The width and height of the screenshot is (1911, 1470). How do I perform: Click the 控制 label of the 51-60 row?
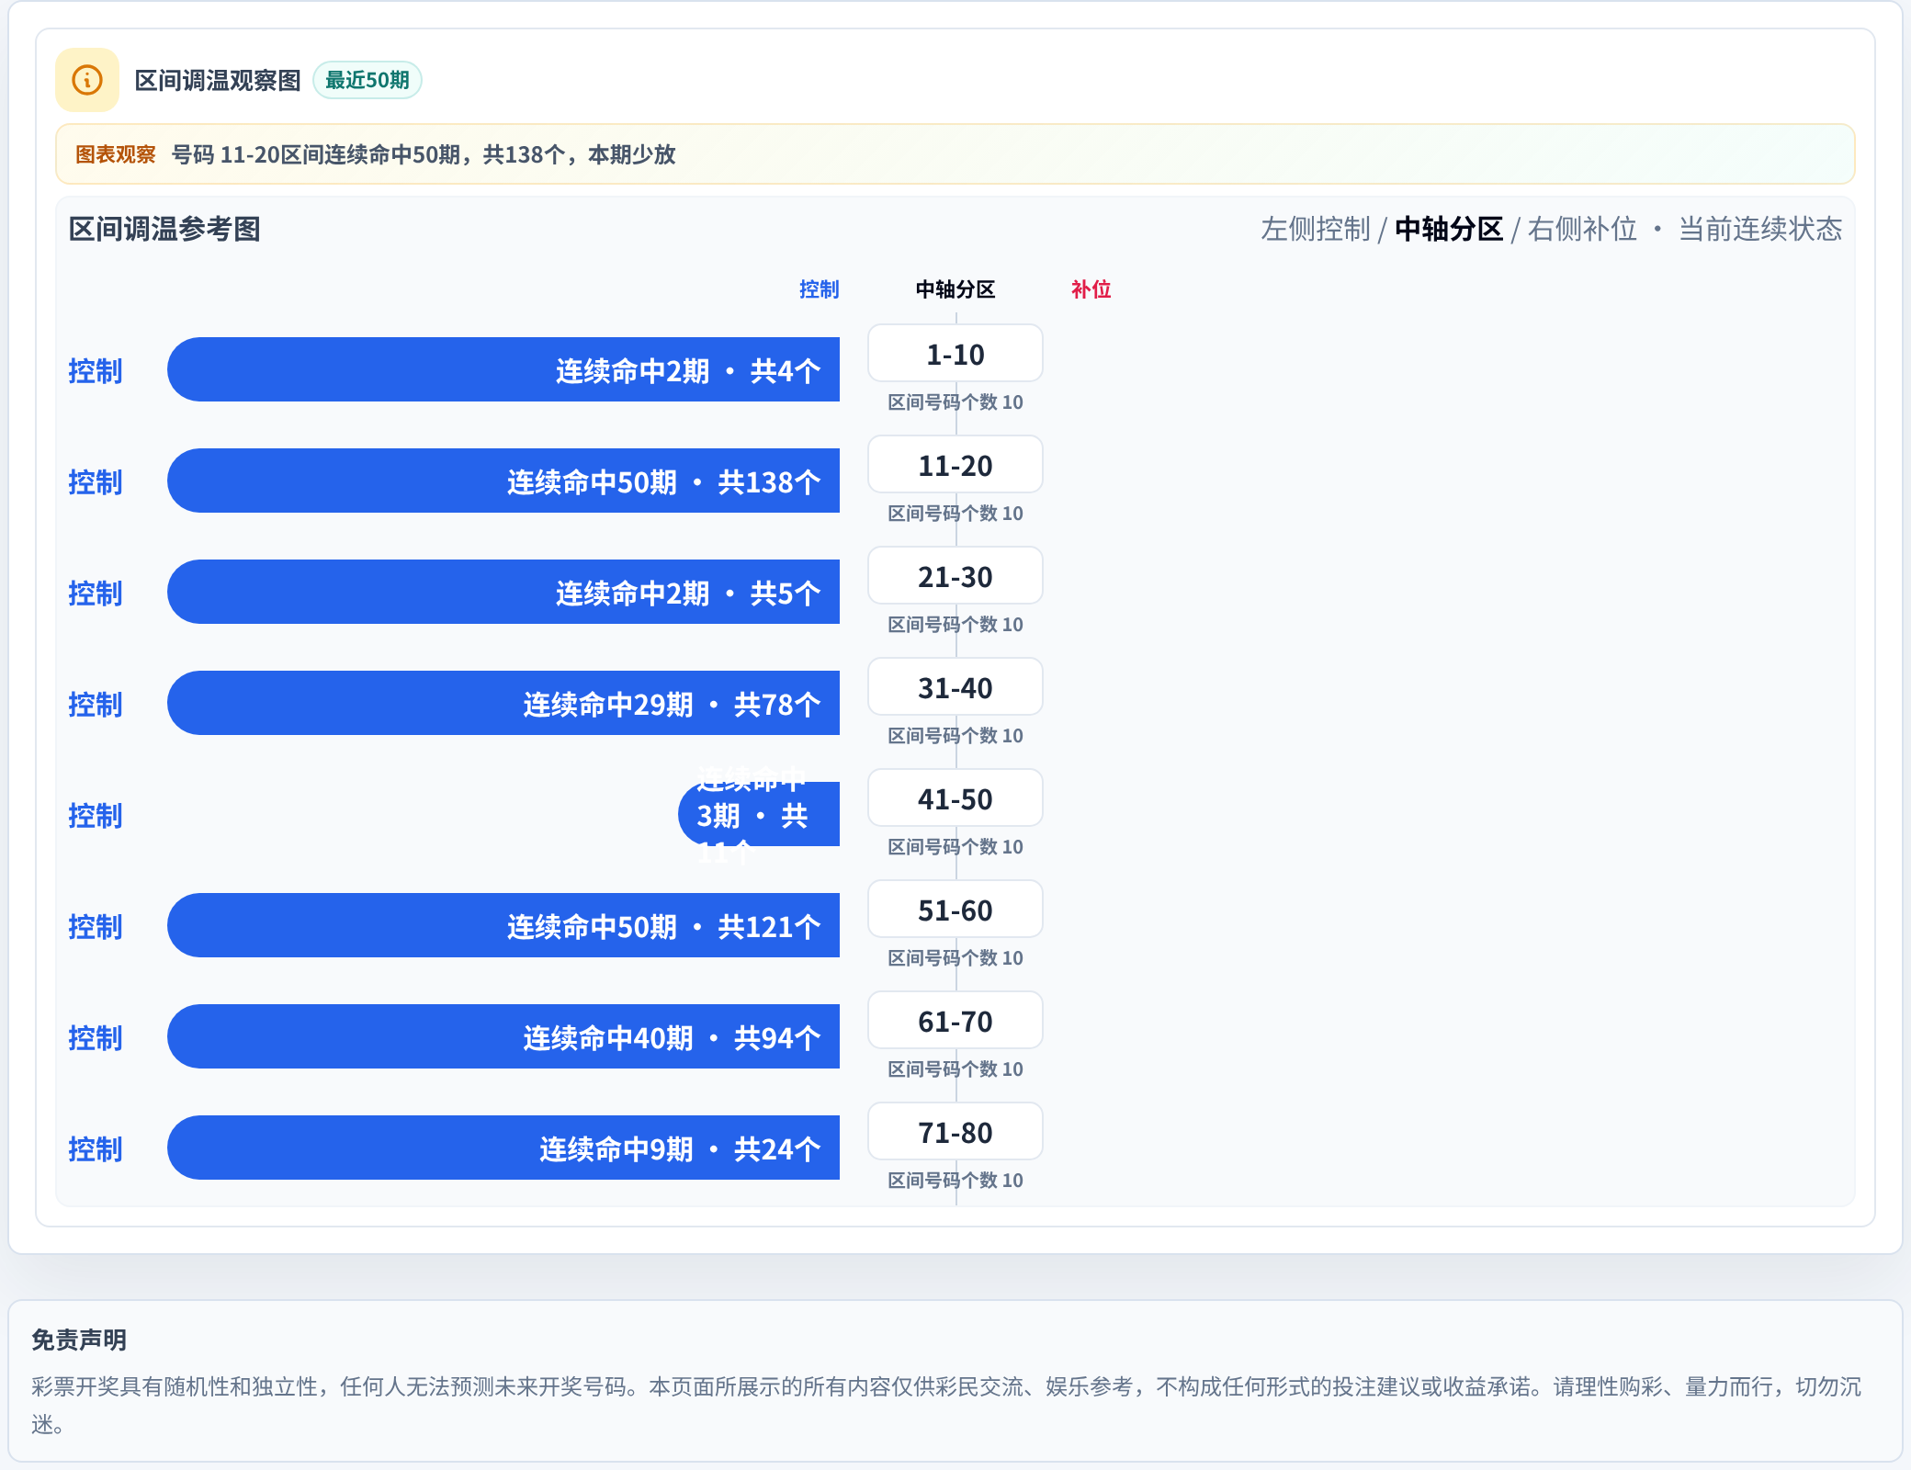(96, 926)
